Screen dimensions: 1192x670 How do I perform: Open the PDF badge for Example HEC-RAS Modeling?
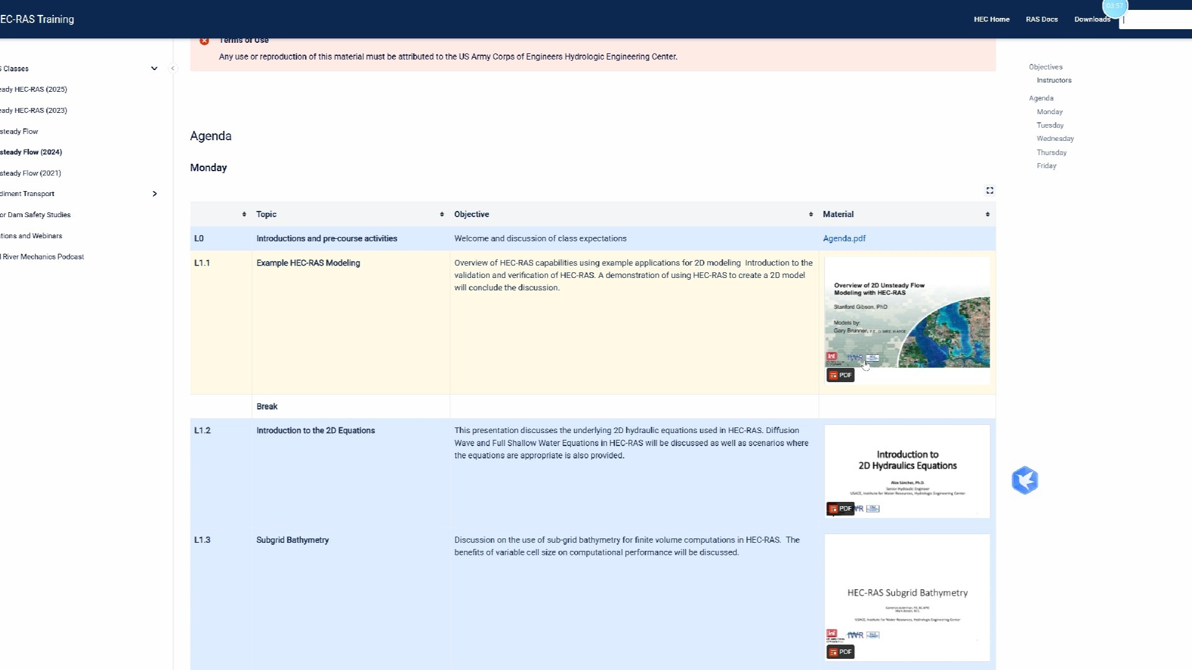coord(840,375)
